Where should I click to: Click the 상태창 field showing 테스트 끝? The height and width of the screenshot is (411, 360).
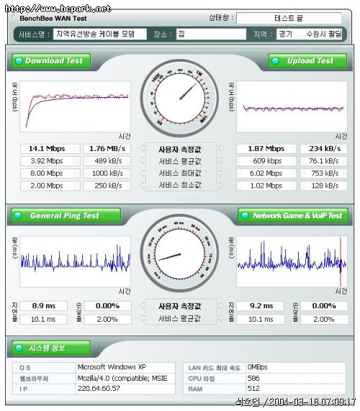289,18
